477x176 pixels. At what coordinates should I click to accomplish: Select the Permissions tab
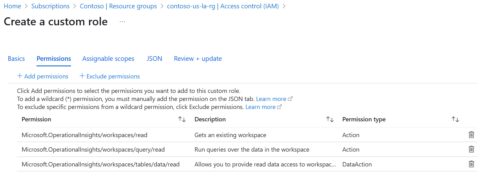click(x=54, y=59)
